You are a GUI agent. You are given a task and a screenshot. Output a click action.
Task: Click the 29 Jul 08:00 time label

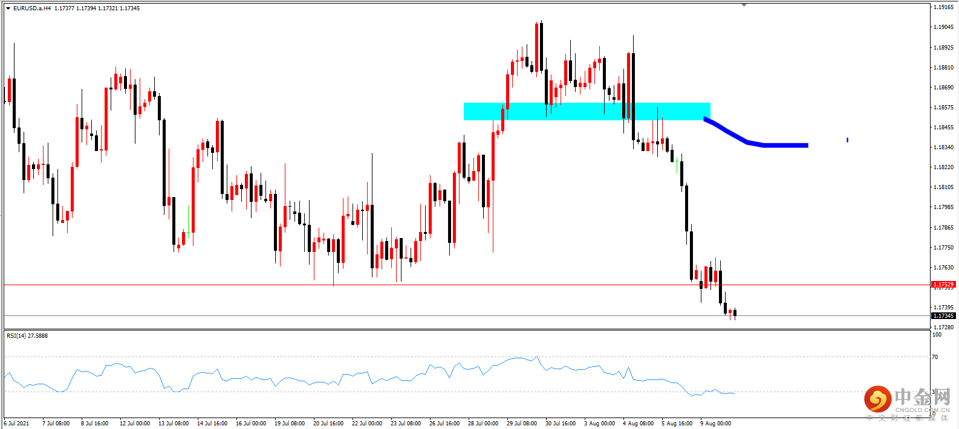[522, 423]
